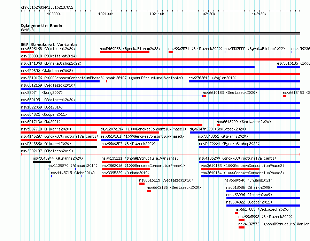310x241 pixels.
Task: Open esv3610176 (1000GenomesConsortiumPhase3) entry
Action: (63, 78)
